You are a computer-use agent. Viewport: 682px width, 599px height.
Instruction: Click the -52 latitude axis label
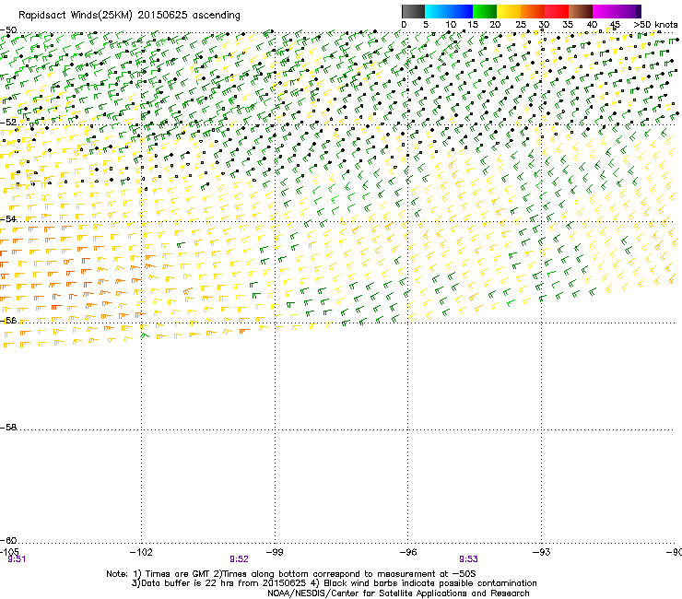[x=8, y=123]
